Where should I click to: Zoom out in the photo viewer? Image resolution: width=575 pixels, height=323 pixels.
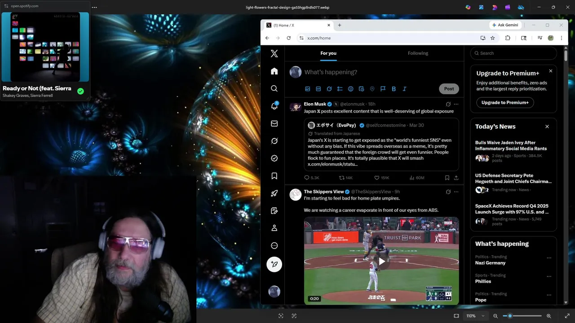point(495,316)
